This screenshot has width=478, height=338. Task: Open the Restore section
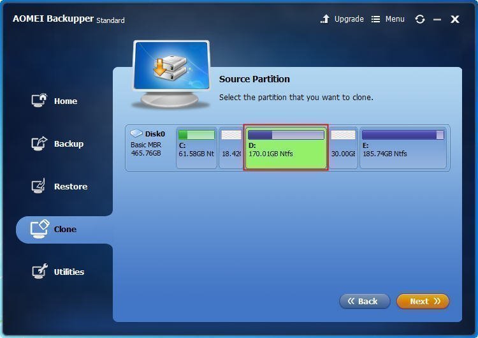point(59,186)
